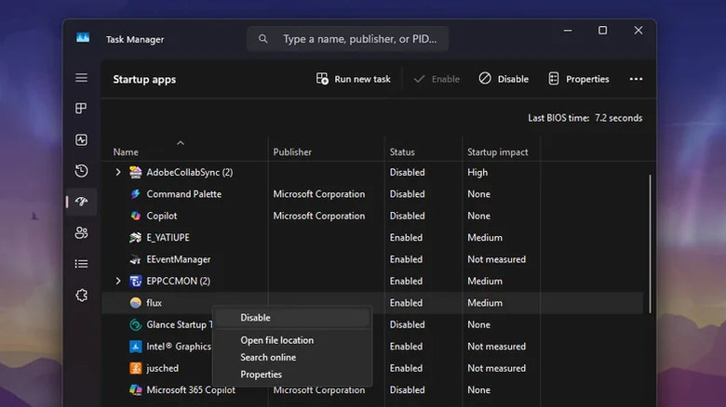The width and height of the screenshot is (726, 407).
Task: Expand the EPPCCMON group
Action: coord(118,281)
